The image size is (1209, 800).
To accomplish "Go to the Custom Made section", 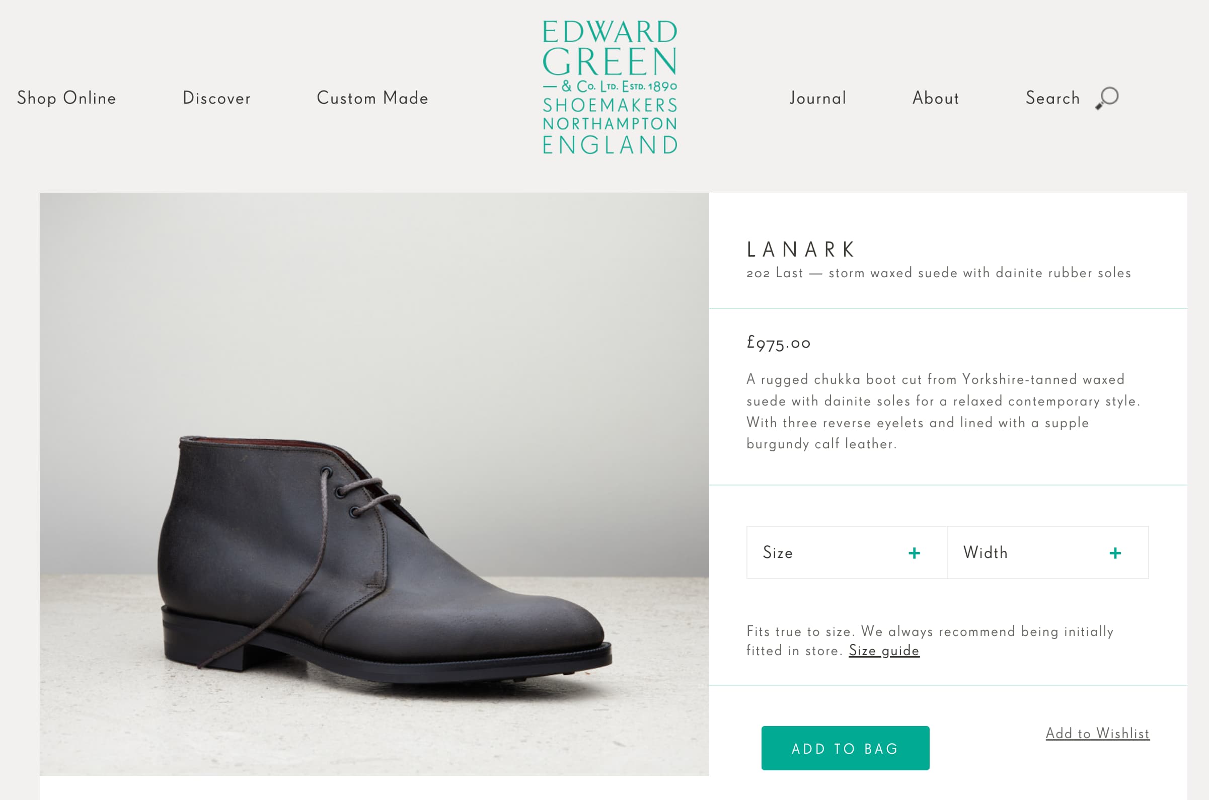I will click(x=372, y=98).
